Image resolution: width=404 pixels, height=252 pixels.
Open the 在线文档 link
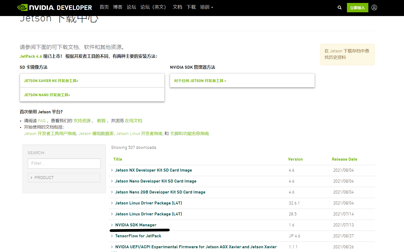133,121
